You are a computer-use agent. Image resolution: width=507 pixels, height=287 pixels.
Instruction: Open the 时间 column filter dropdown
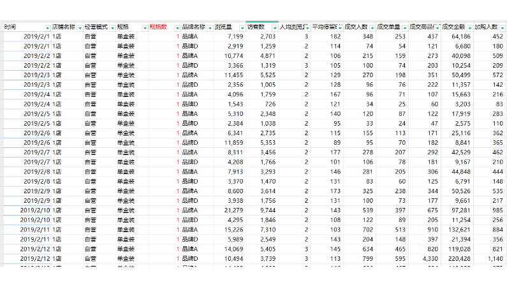tap(47, 27)
